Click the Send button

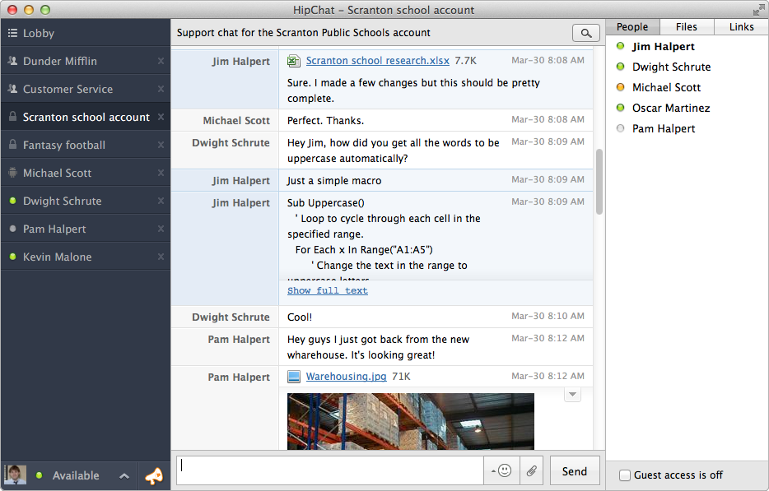click(575, 471)
